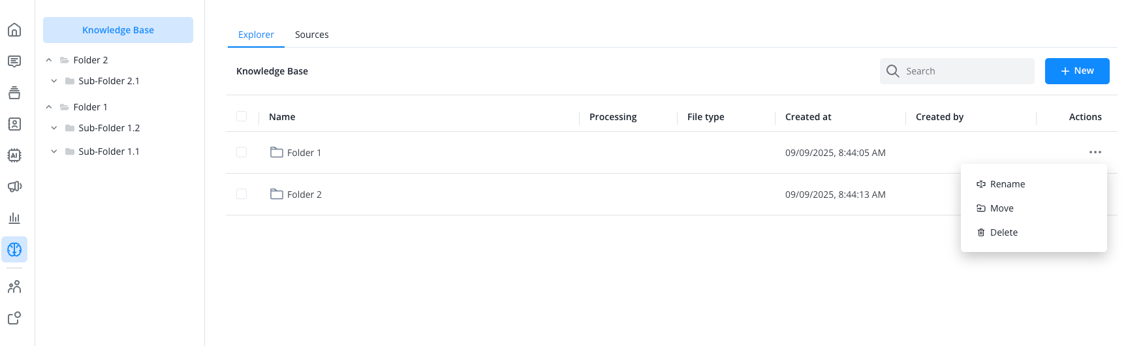Open the three-dot actions for Folder 1
The image size is (1128, 346).
1095,152
